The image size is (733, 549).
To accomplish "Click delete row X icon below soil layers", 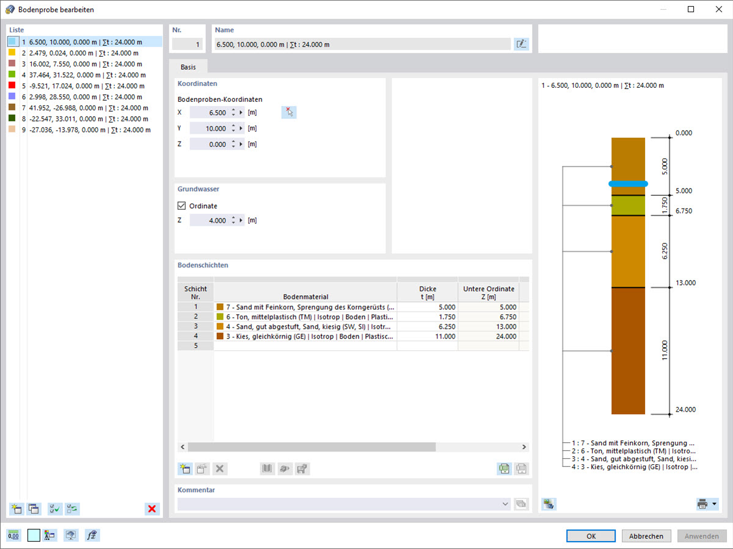I will point(220,469).
